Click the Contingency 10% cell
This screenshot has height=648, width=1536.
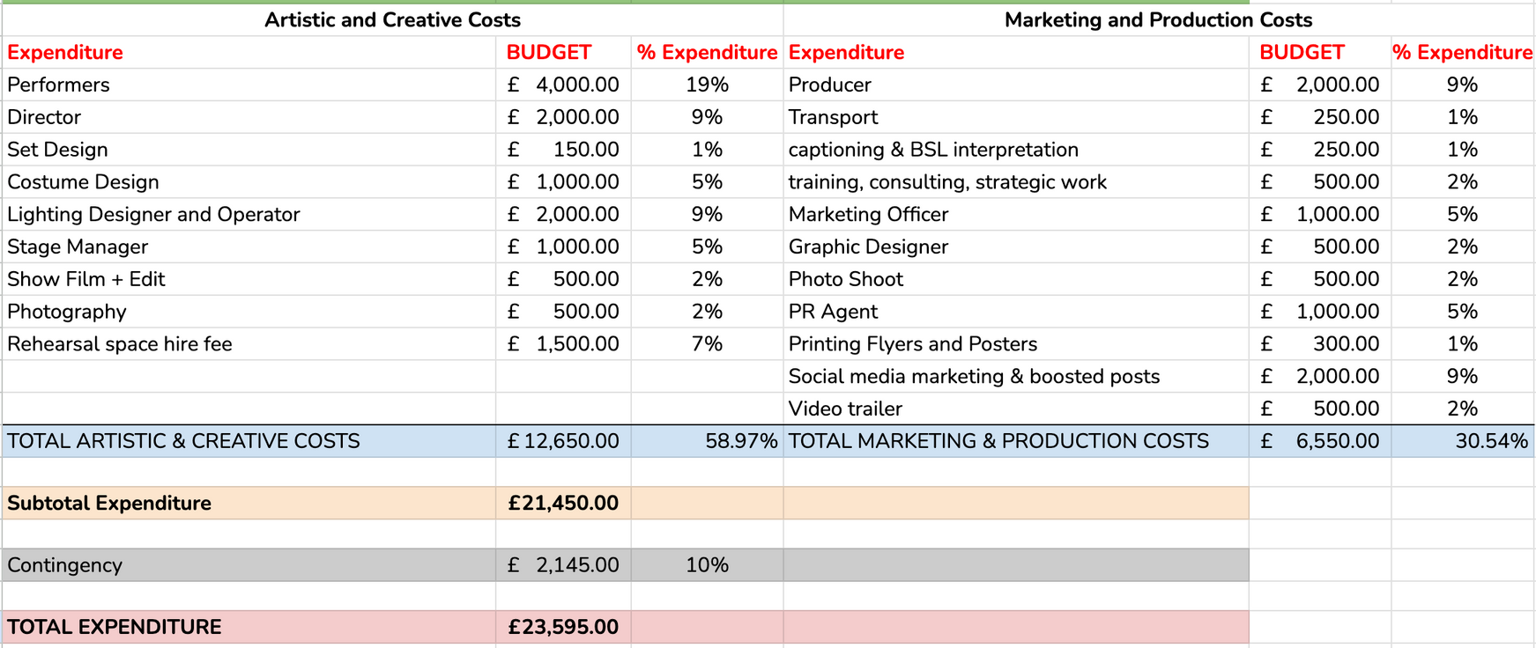[x=706, y=565]
